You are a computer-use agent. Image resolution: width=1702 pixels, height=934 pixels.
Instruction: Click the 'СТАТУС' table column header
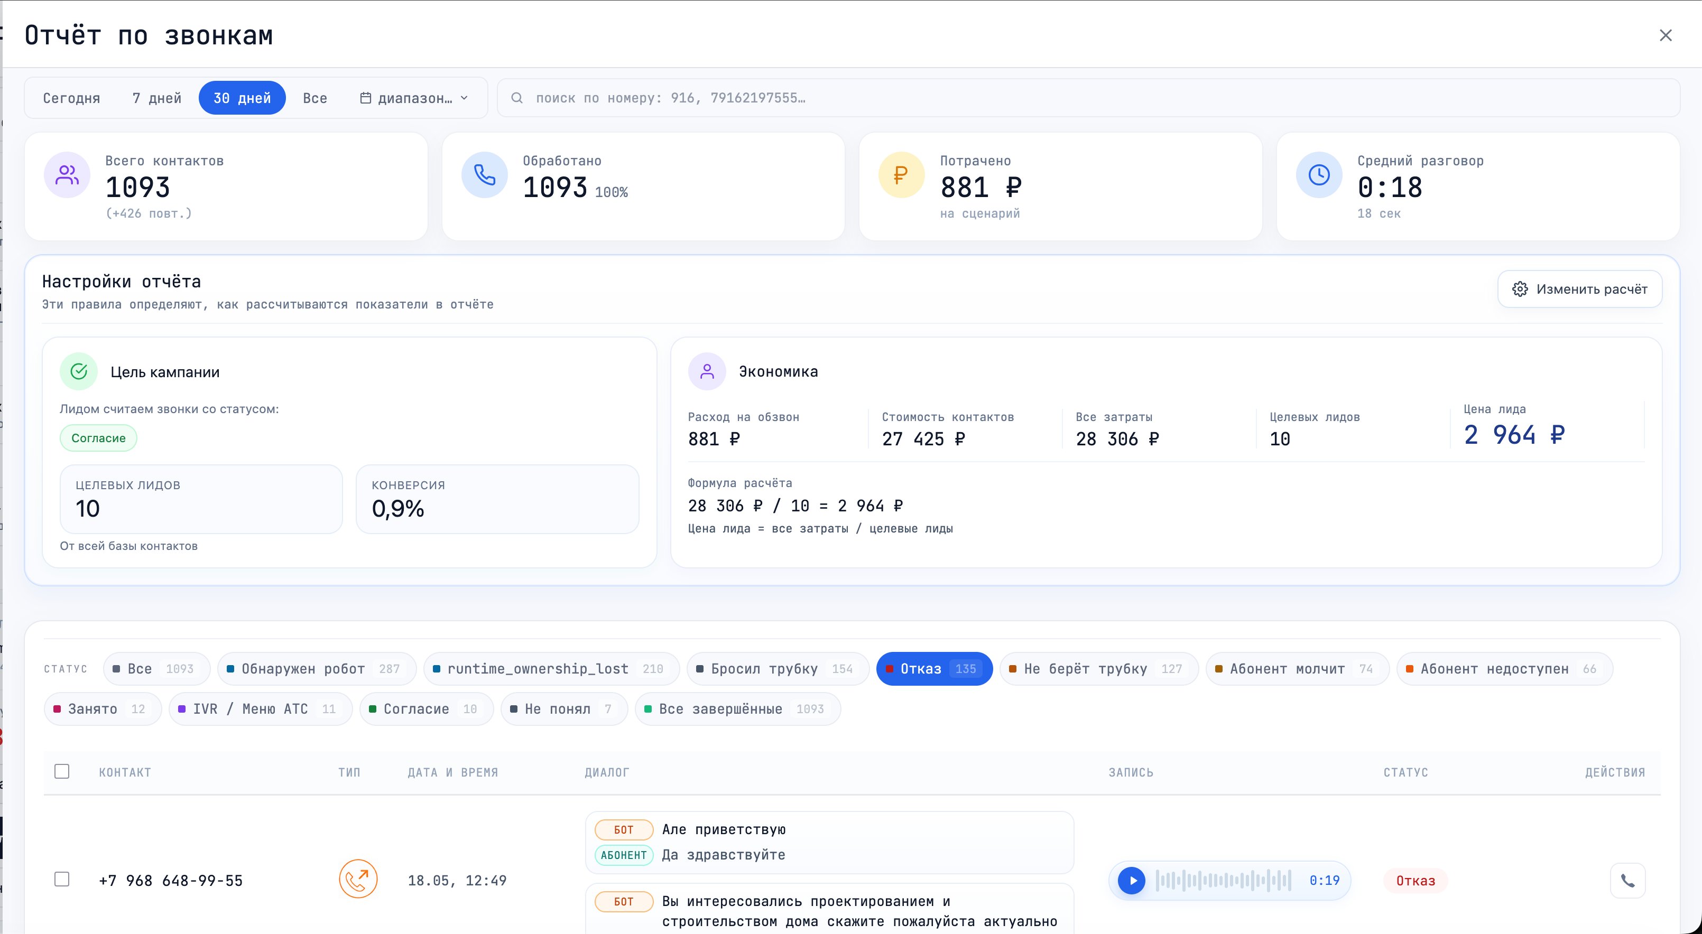[x=1405, y=772]
